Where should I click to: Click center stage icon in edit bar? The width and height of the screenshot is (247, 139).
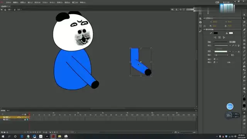[181, 10]
